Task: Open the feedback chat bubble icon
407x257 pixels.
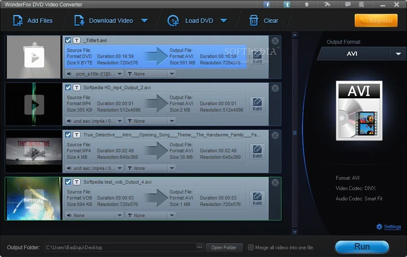Action: click(x=347, y=4)
